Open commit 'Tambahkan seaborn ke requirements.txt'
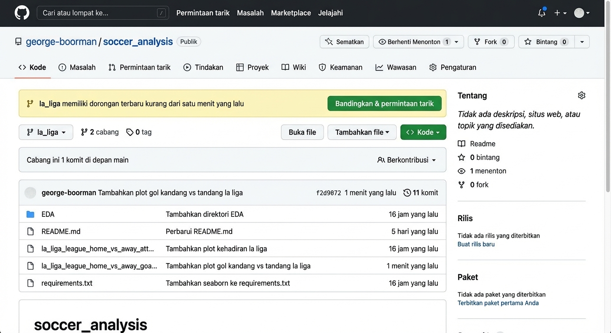The width and height of the screenshot is (611, 333). (x=228, y=283)
